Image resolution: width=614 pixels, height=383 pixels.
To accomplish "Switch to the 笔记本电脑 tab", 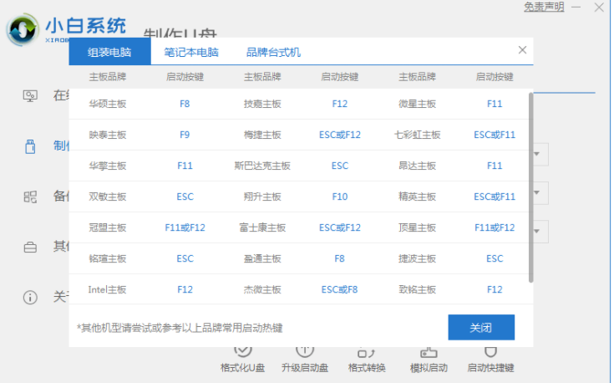I will pyautogui.click(x=191, y=52).
